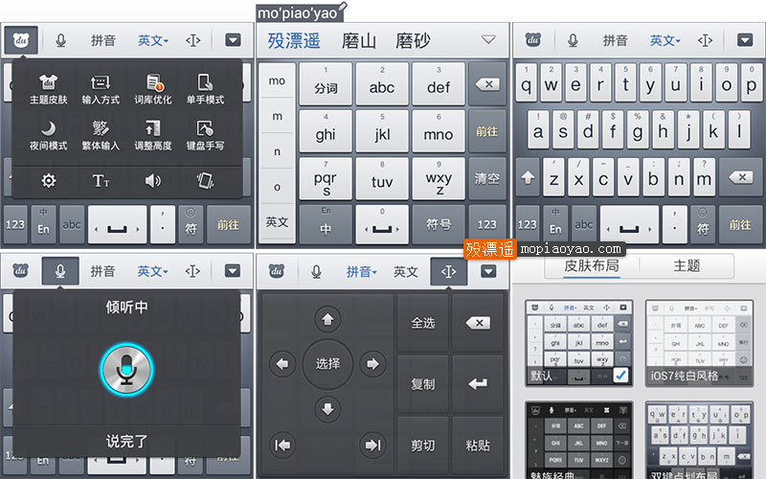Select candidate 磨山

pyautogui.click(x=359, y=41)
